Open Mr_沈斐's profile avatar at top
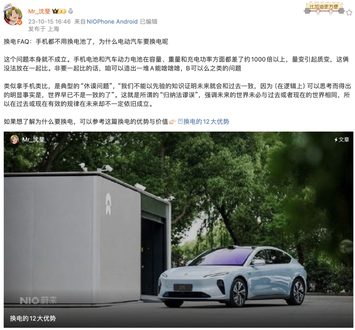The height and width of the screenshot is (330, 355). point(13,15)
